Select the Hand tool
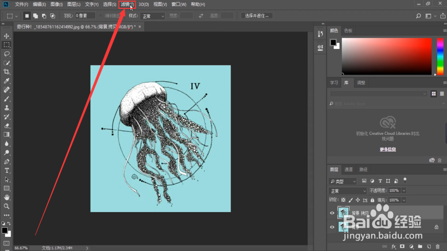447x251 pixels. pyautogui.click(x=7, y=197)
